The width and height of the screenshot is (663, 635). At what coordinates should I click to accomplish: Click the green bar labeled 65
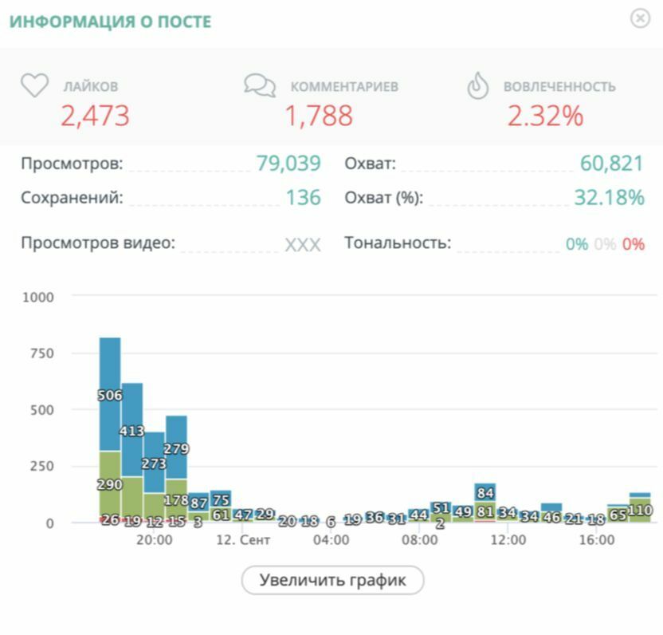point(618,515)
